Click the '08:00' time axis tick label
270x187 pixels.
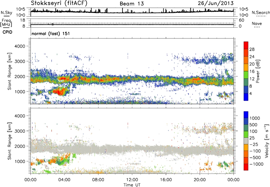point(98,180)
